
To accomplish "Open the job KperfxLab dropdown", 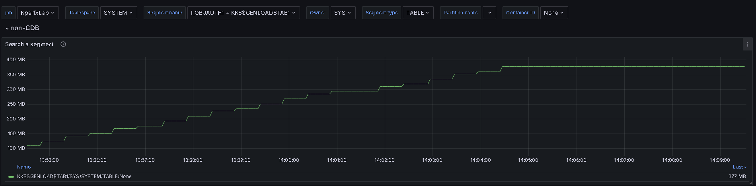I will click(x=37, y=13).
